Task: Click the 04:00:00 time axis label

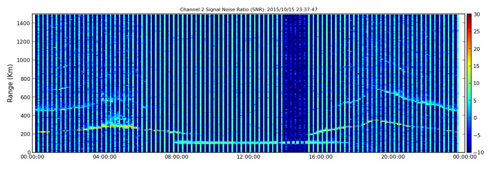Action: (x=105, y=157)
